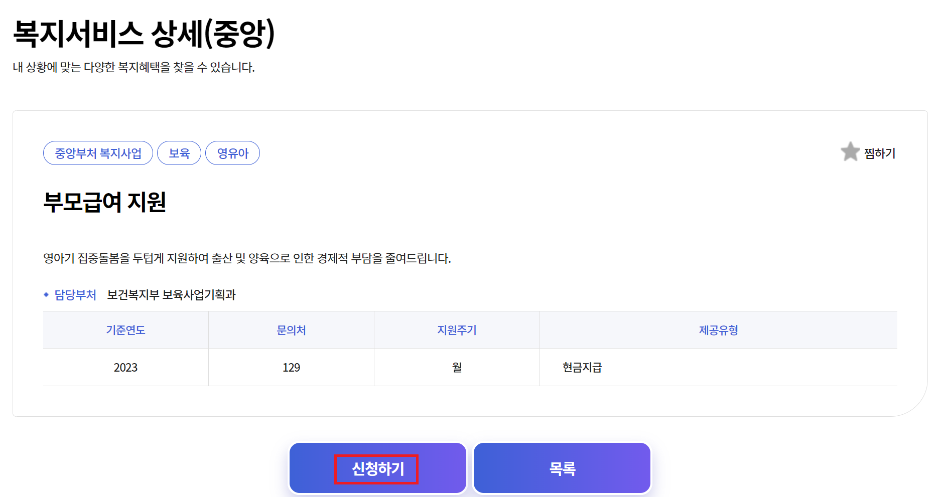Image resolution: width=944 pixels, height=497 pixels.
Task: Click 찜하기 to bookmark this service
Action: click(880, 153)
